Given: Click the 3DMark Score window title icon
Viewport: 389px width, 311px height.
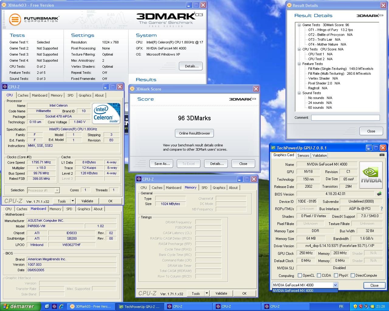Looking at the screenshot, I should click(x=132, y=89).
